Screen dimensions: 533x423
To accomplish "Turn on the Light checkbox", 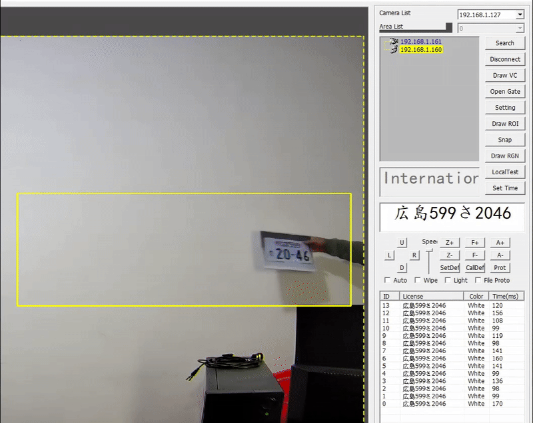I will pos(448,280).
